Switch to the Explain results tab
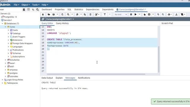Screen dimensions: 190x107 [59, 78]
